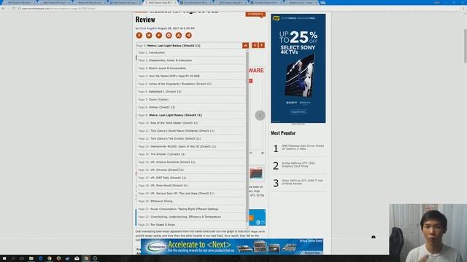Image resolution: width=467 pixels, height=262 pixels.
Task: Go to next page arrow
Action: click(261, 45)
